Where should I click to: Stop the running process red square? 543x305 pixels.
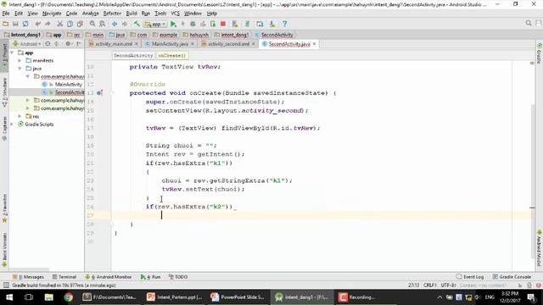point(223,24)
